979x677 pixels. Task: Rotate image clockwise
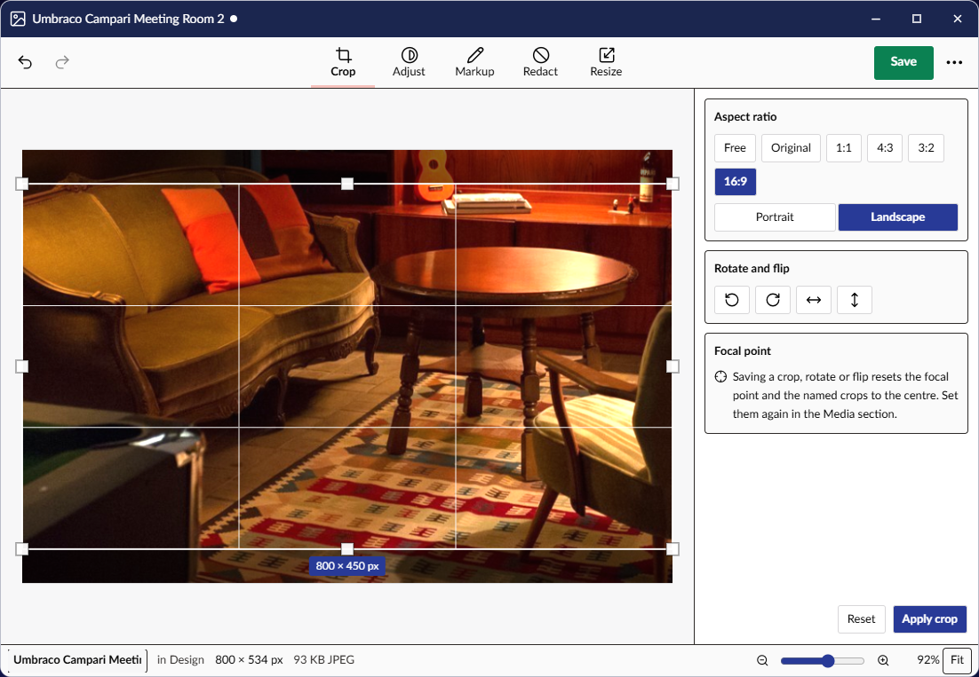pyautogui.click(x=773, y=300)
